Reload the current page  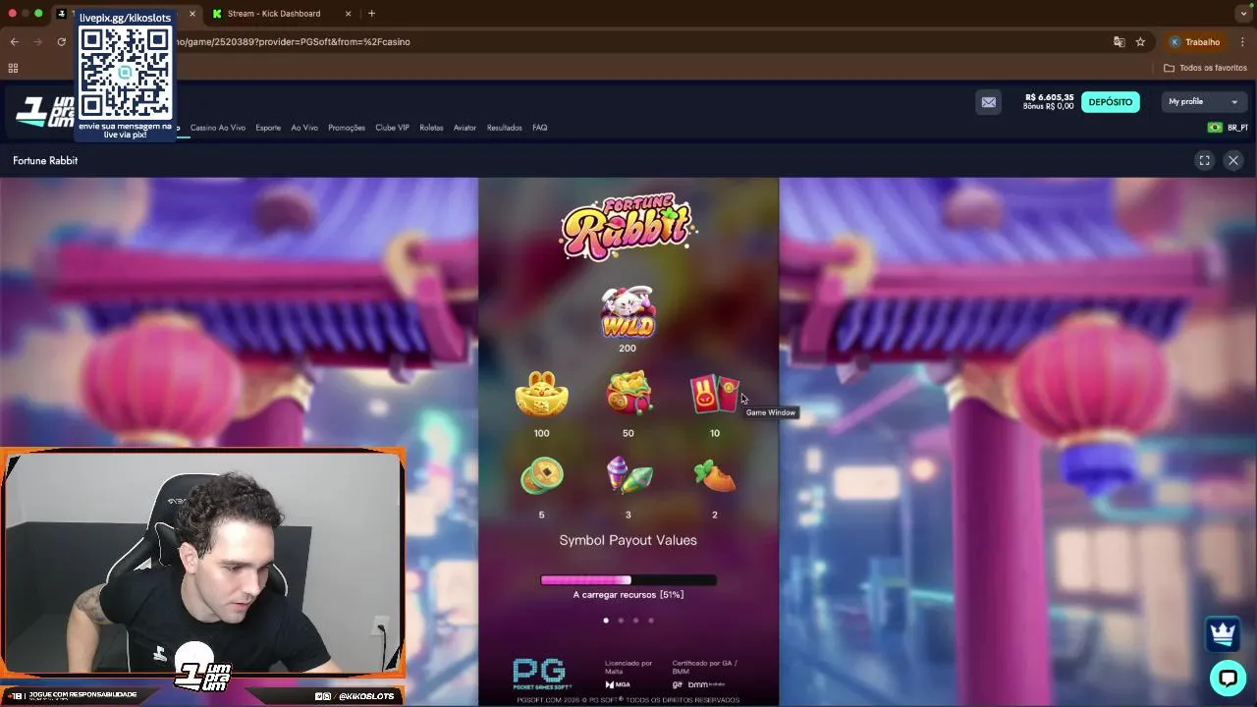pyautogui.click(x=61, y=42)
